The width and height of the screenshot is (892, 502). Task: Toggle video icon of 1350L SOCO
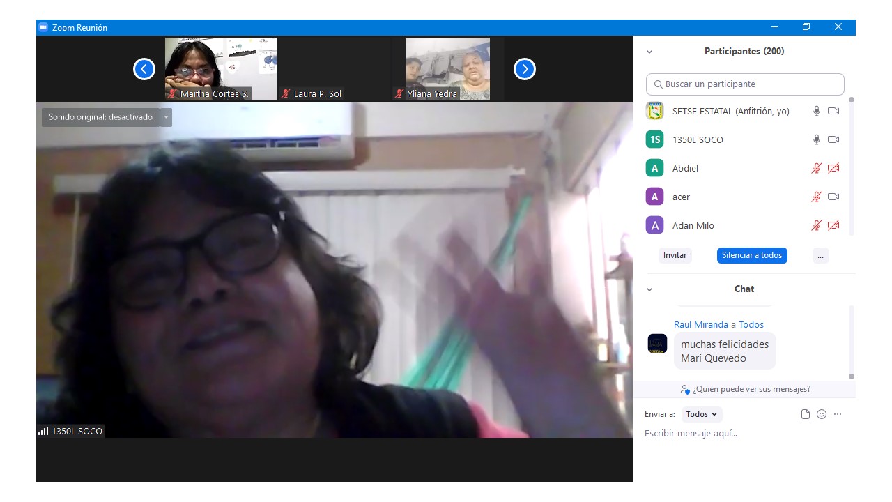click(833, 139)
